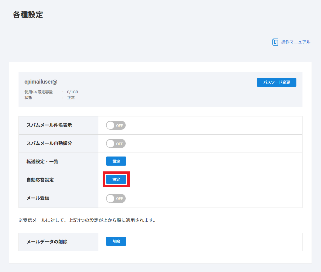This screenshot has height=272, width=321.
Task: Turn on the メール受信 toggle
Action: [x=116, y=198]
